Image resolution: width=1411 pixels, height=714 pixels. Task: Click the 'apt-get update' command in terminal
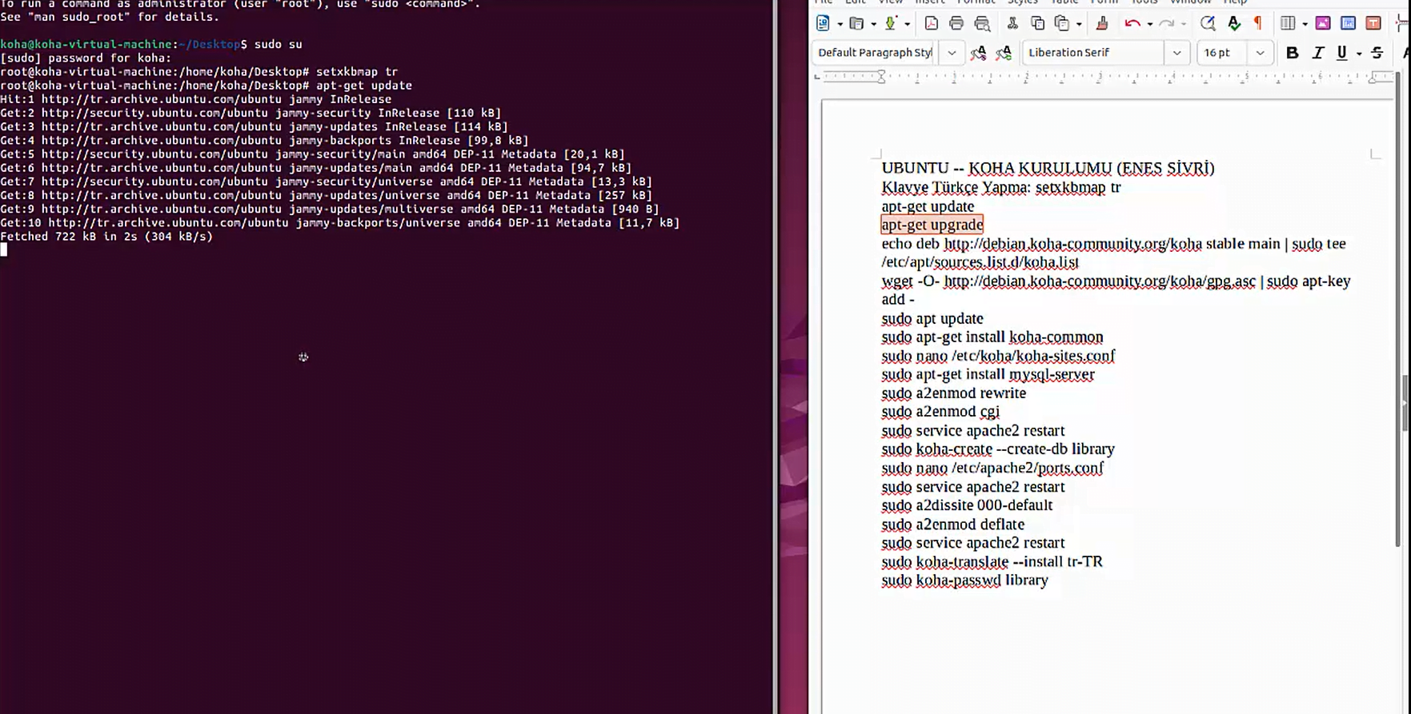[364, 86]
